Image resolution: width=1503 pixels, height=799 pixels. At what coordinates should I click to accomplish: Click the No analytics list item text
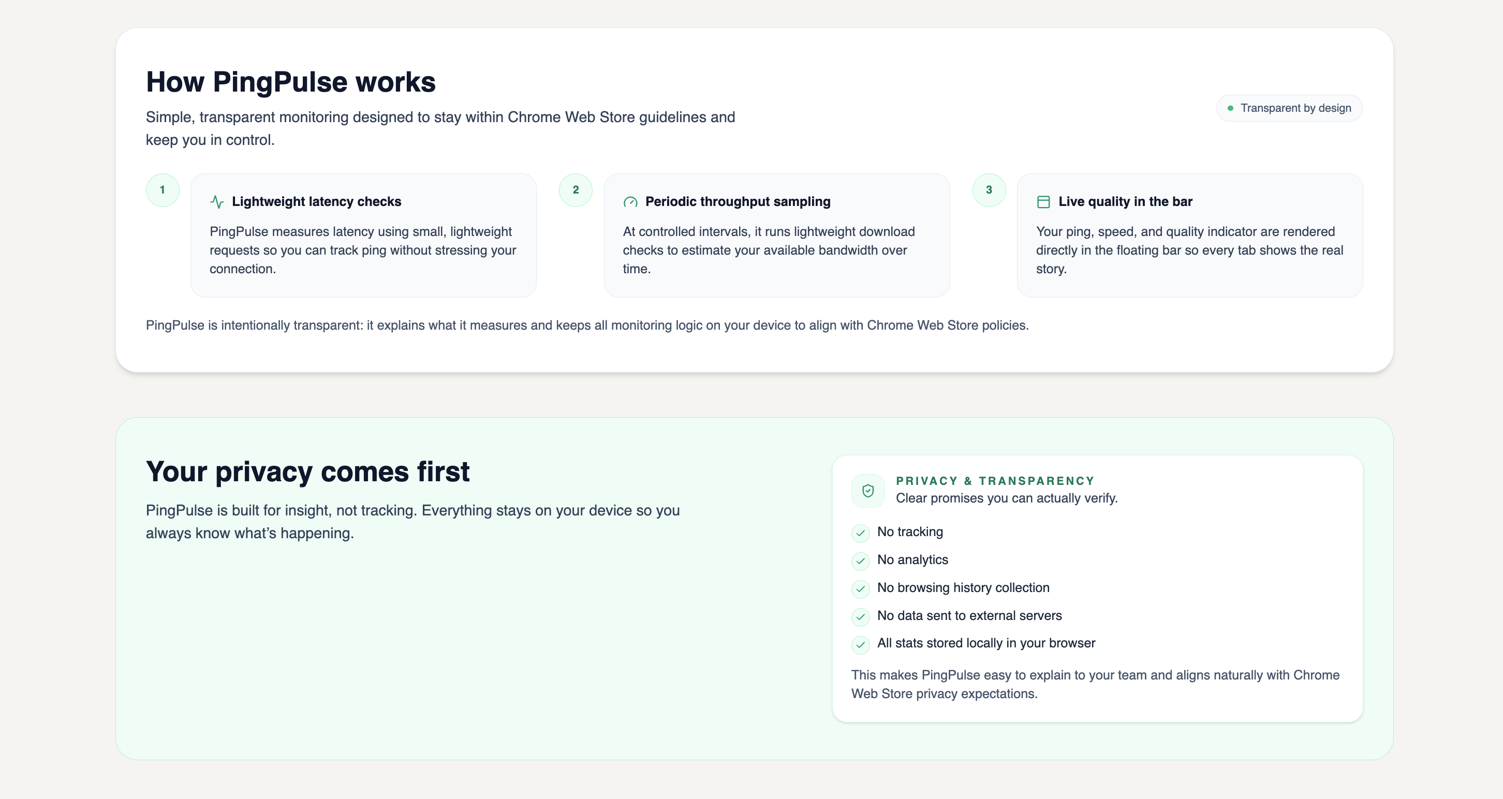tap(912, 560)
